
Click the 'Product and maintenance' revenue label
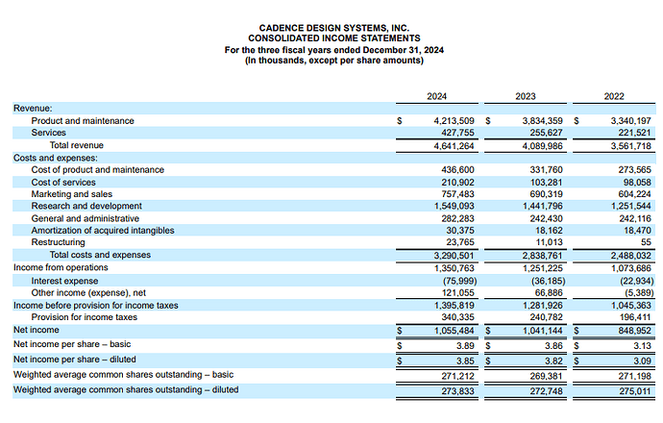pos(83,120)
